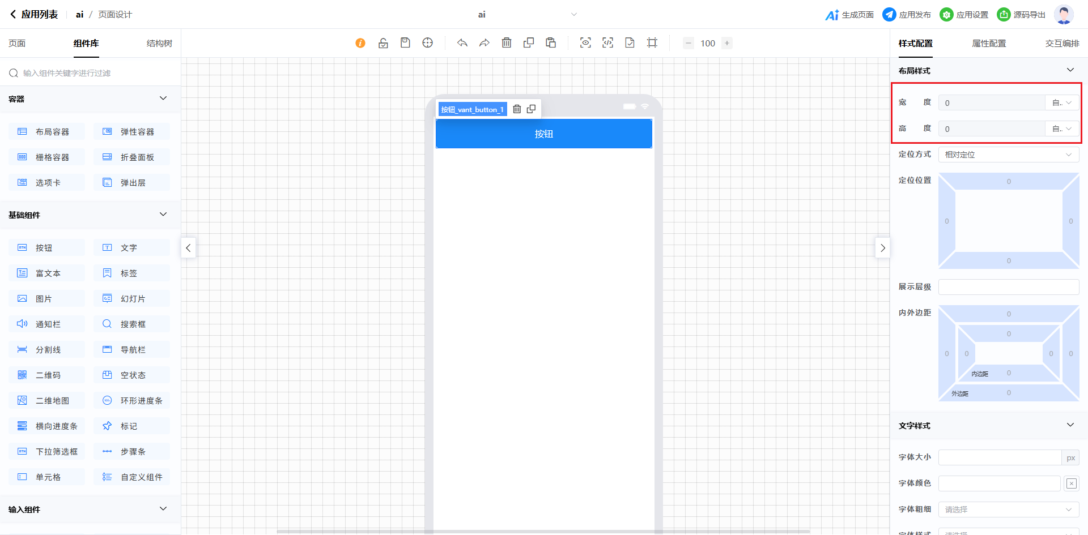
Task: Click the crosshair target icon in toolbar
Action: tap(428, 43)
